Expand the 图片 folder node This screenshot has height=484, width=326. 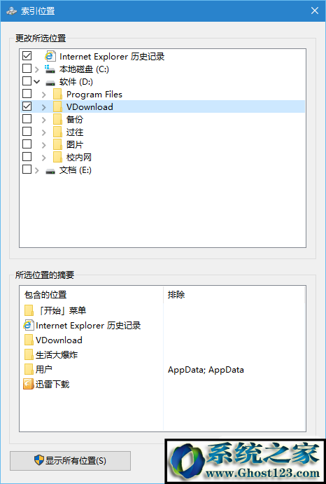point(44,145)
